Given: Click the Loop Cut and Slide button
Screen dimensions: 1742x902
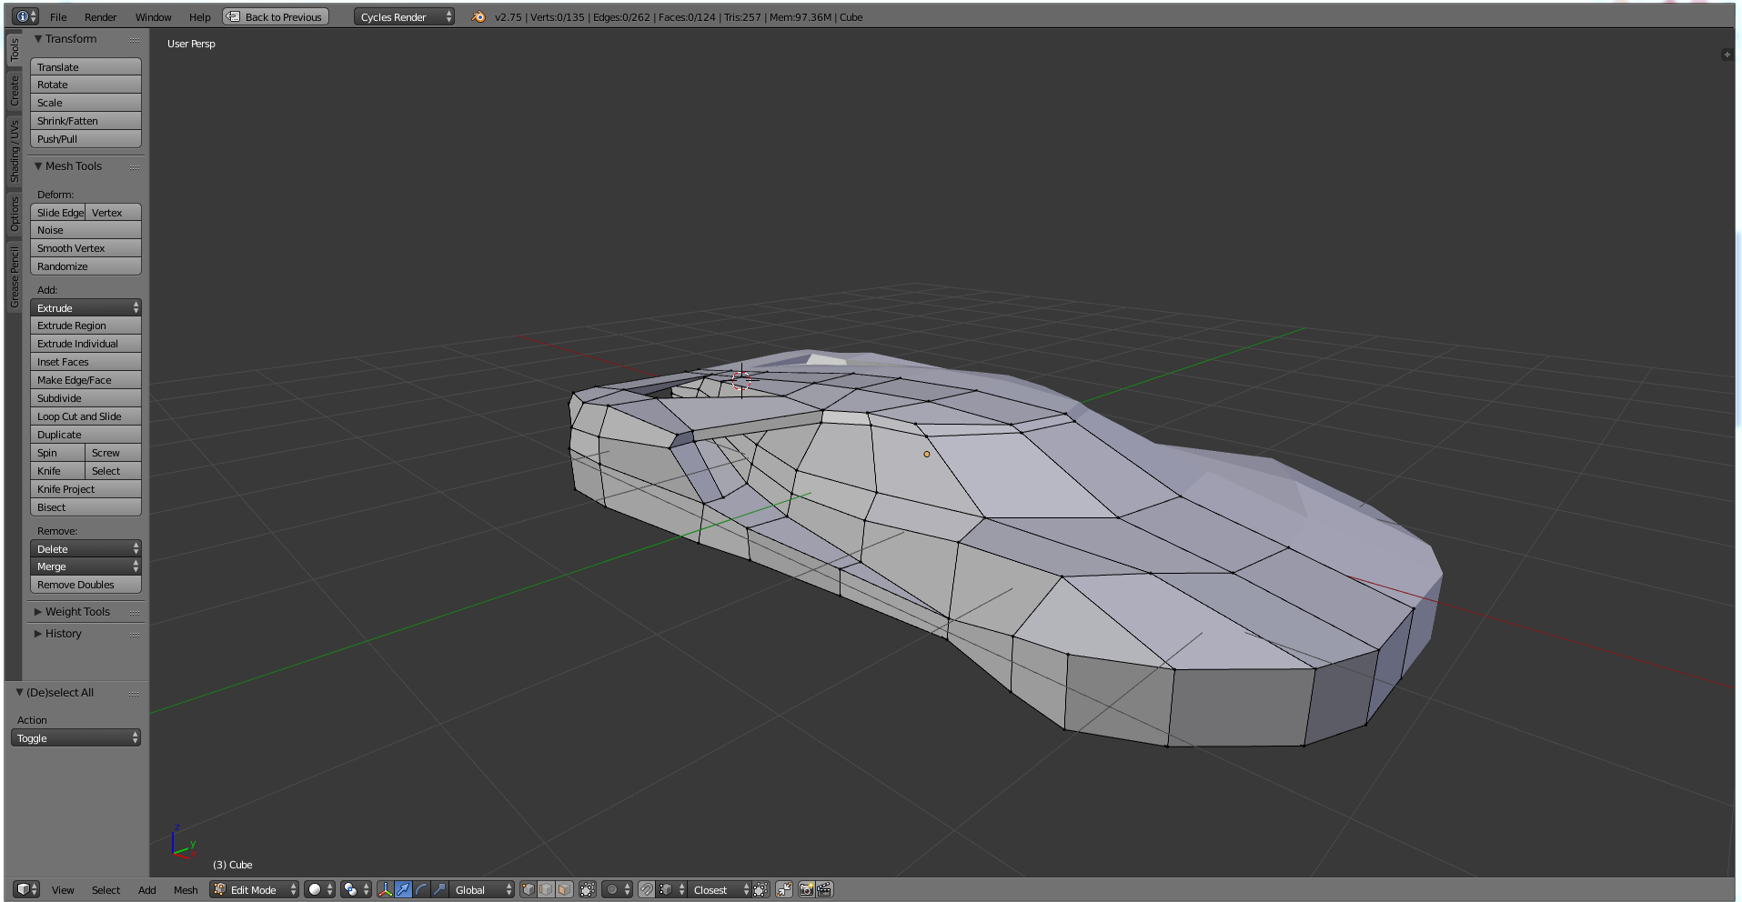Looking at the screenshot, I should (86, 416).
